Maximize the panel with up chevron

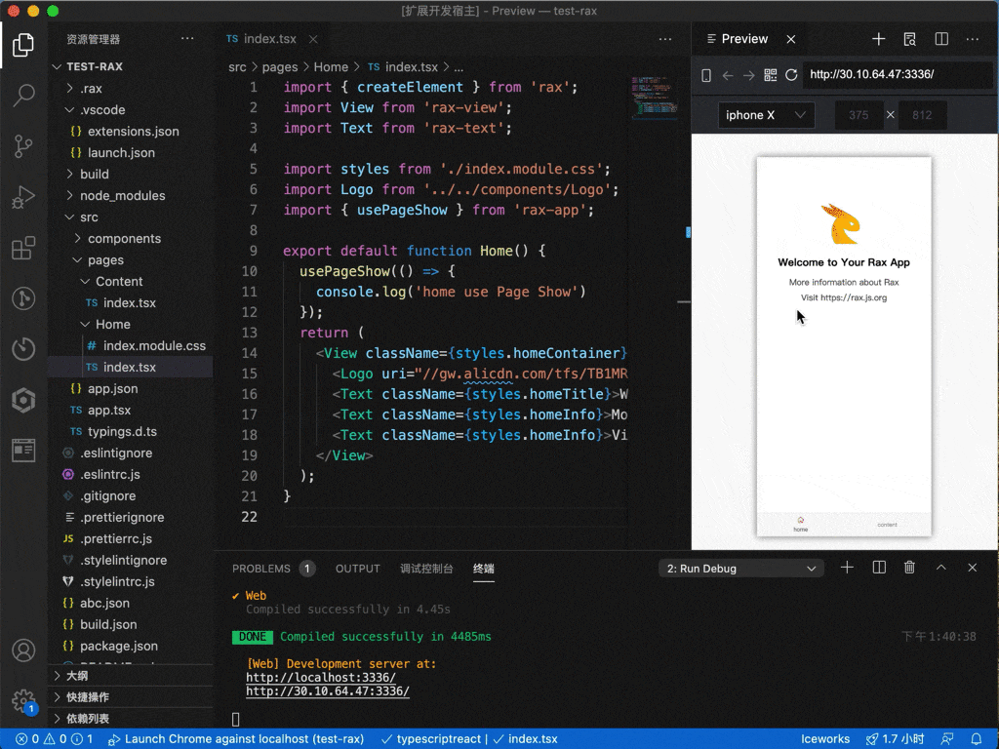(941, 568)
